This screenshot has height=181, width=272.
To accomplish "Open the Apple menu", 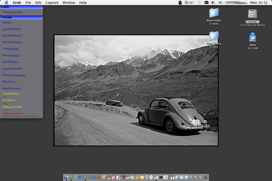I will coord(6,3).
